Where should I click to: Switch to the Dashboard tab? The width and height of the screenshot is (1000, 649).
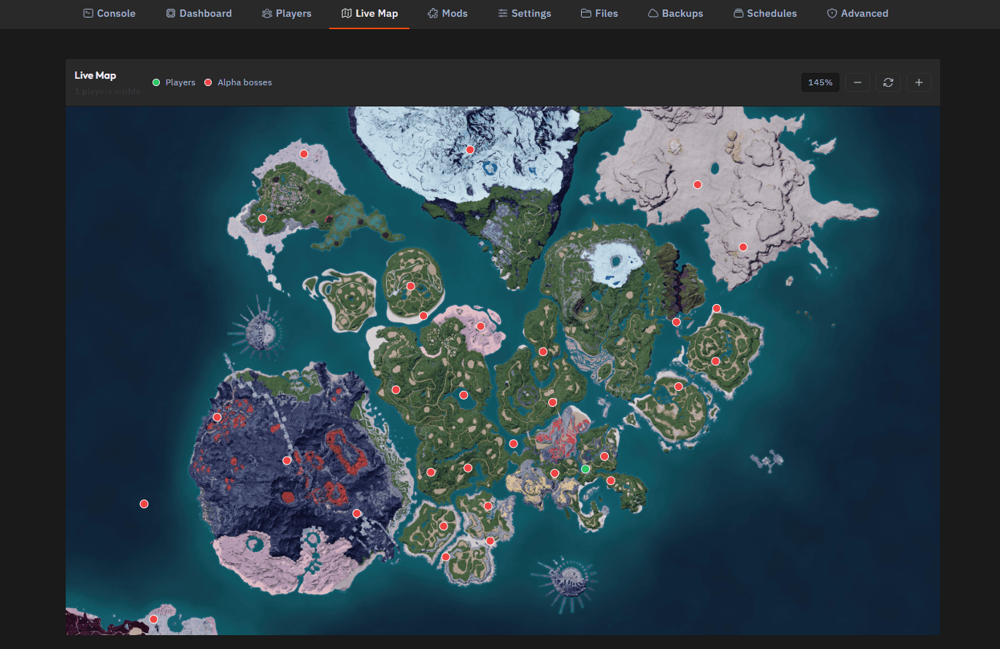tap(199, 13)
